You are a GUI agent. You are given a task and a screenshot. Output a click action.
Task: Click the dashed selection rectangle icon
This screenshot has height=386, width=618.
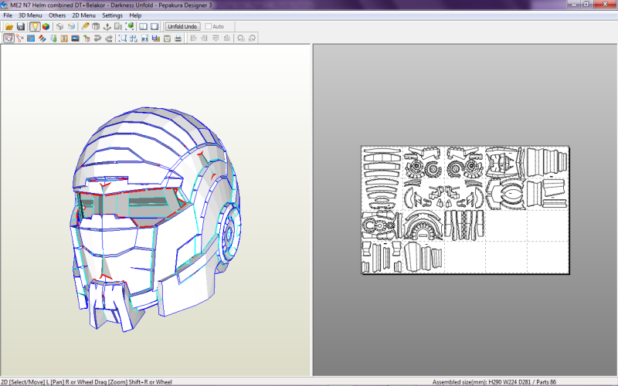(x=123, y=38)
